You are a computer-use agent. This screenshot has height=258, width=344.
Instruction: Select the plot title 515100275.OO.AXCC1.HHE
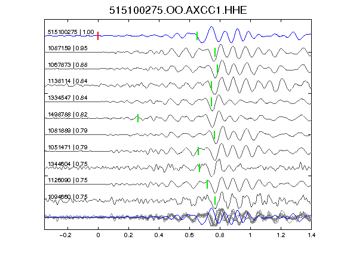coord(178,10)
